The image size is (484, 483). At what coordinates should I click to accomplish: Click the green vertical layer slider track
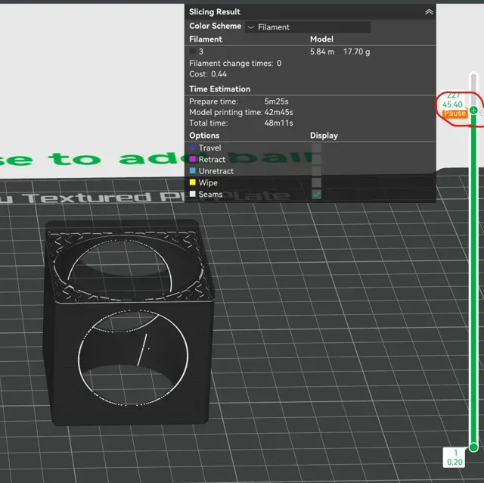pyautogui.click(x=473, y=278)
